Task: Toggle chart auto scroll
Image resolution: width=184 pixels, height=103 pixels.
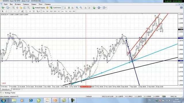Action: tap(86, 8)
